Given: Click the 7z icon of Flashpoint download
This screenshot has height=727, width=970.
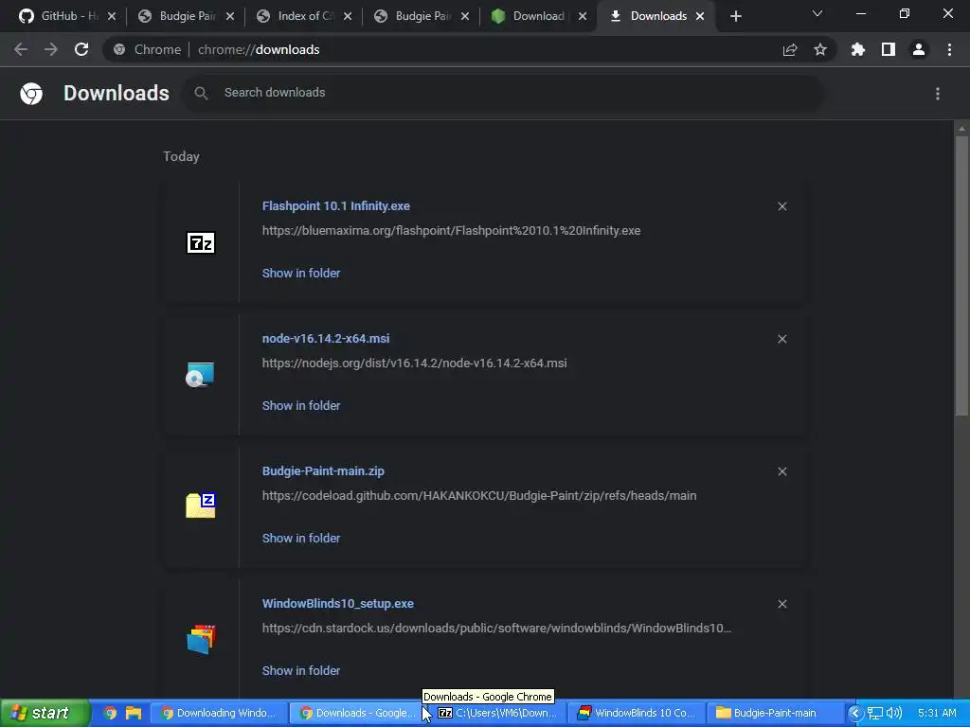Looking at the screenshot, I should [x=201, y=243].
